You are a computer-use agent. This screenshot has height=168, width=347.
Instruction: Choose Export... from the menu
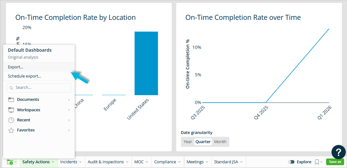pos(15,67)
